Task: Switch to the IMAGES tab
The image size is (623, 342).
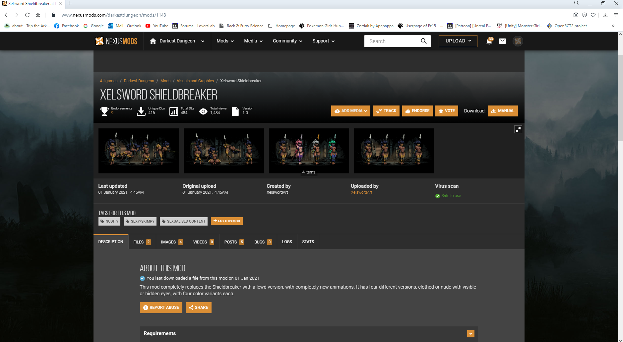Action: tap(172, 242)
